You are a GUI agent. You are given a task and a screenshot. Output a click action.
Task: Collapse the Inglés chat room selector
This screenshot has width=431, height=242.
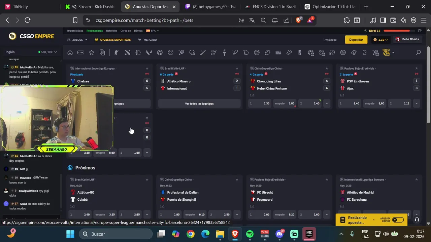31,52
